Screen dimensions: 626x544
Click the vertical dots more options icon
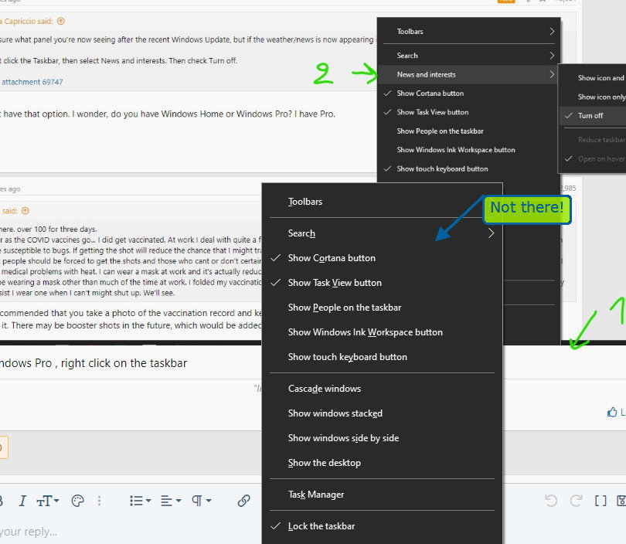click(100, 501)
